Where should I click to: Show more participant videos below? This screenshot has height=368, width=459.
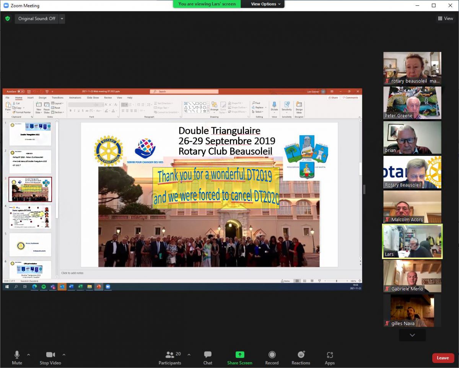412,335
